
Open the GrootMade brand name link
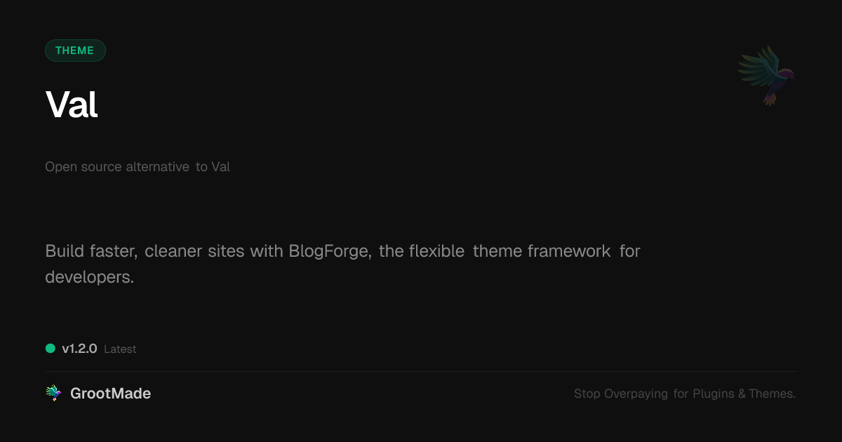110,394
